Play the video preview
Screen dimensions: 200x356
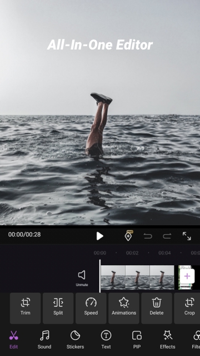[99, 236]
